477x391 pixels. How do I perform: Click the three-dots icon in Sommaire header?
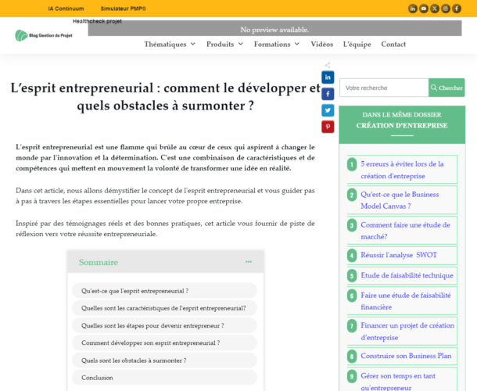pos(249,262)
